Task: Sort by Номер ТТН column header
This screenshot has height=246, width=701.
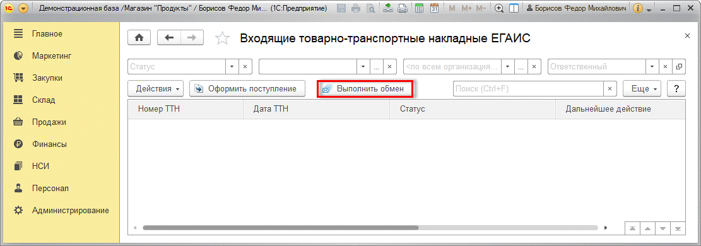Action: (x=186, y=108)
